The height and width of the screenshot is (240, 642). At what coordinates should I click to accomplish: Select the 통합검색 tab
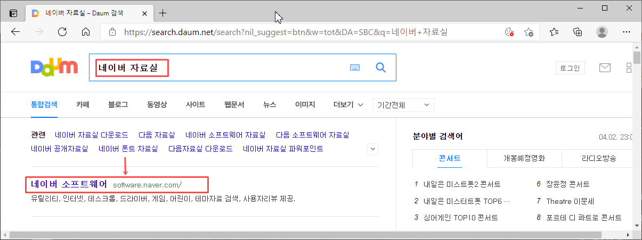44,105
